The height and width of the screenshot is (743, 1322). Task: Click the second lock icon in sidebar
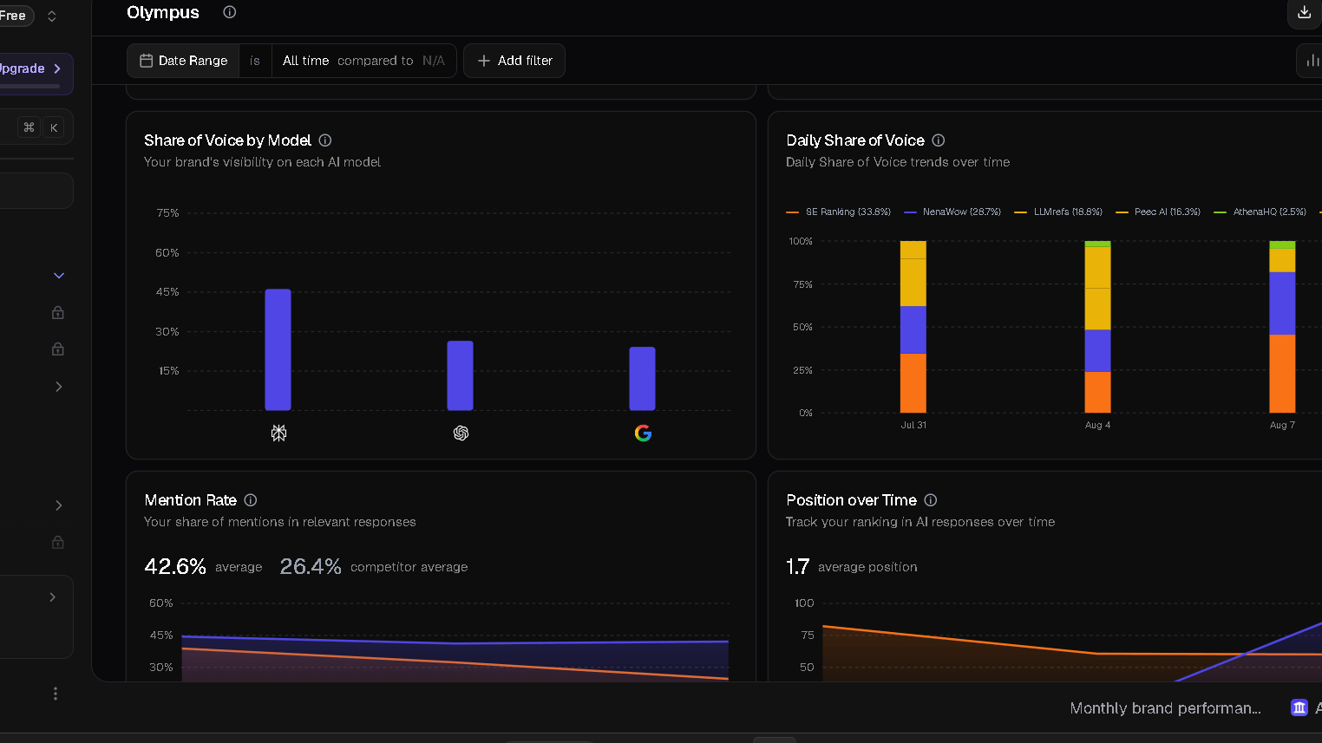(x=58, y=349)
